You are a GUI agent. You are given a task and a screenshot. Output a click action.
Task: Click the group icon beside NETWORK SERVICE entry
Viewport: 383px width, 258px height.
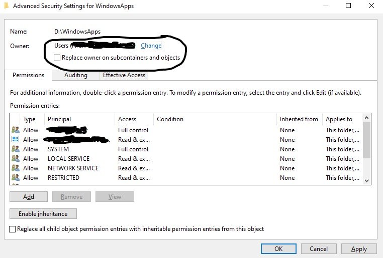coord(16,168)
